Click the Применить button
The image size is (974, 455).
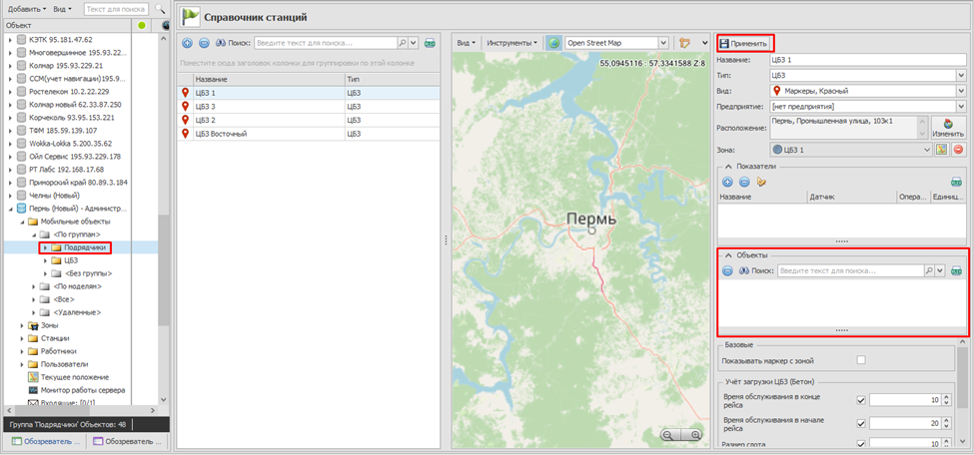pyautogui.click(x=743, y=44)
